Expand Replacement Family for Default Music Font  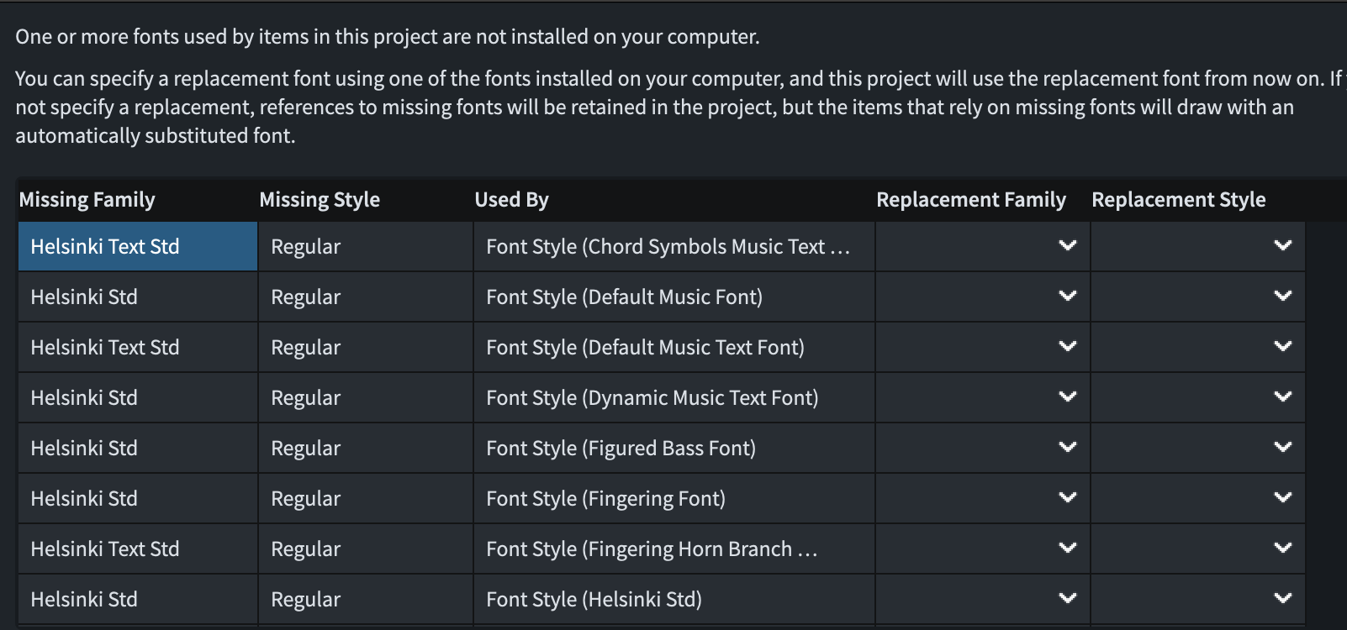[982, 297]
